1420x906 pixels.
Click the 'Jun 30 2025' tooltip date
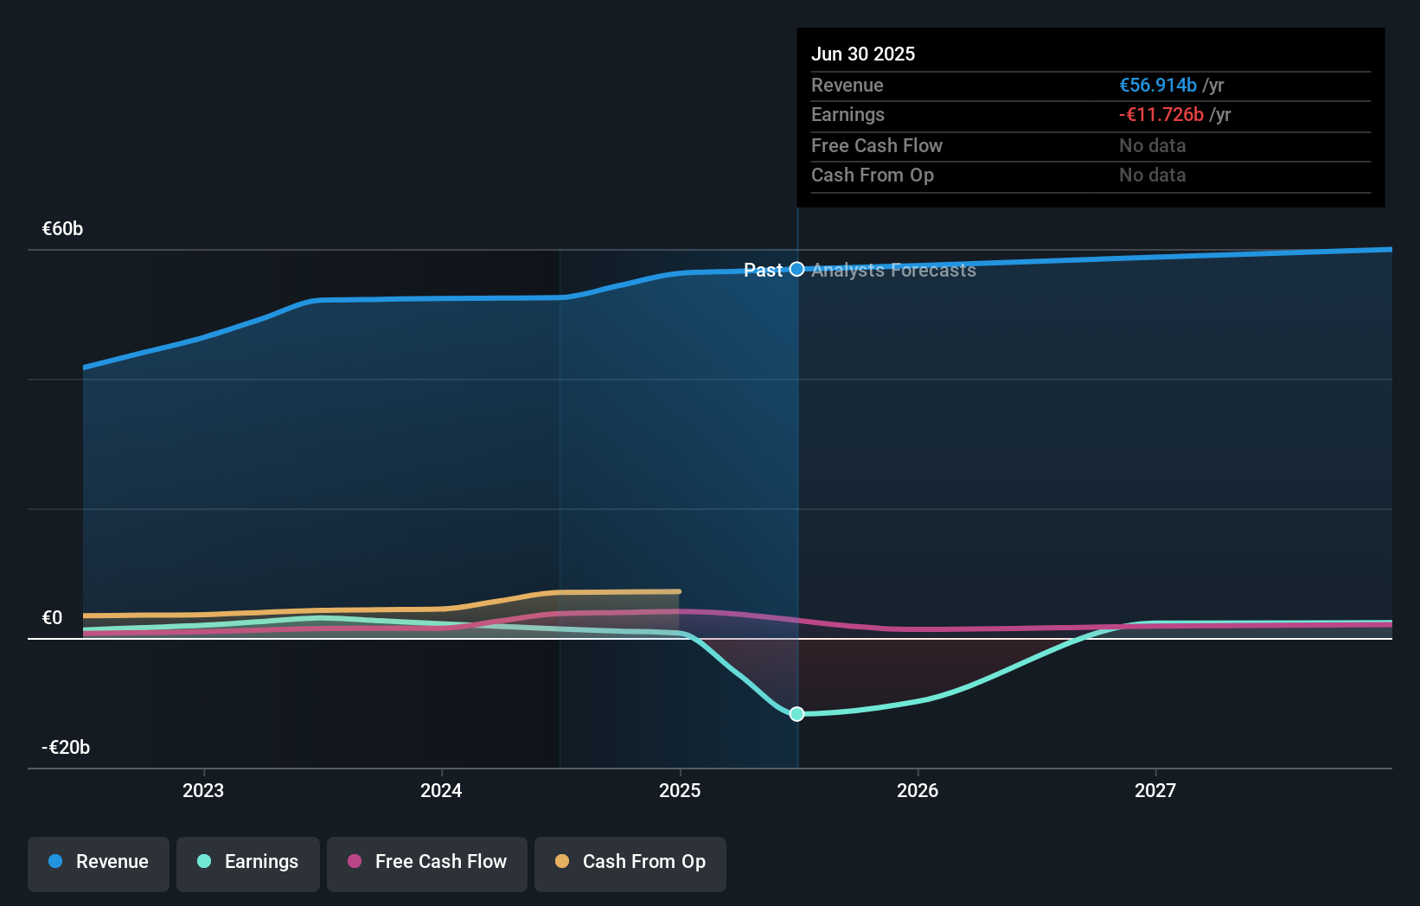[863, 54]
